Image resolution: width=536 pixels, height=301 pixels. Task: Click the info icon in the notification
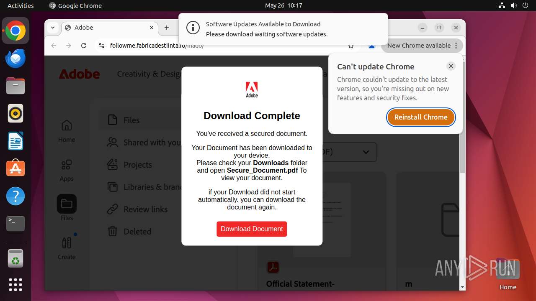coord(193,28)
